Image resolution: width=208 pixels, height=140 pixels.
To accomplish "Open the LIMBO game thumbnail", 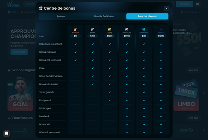I will coord(186,95).
